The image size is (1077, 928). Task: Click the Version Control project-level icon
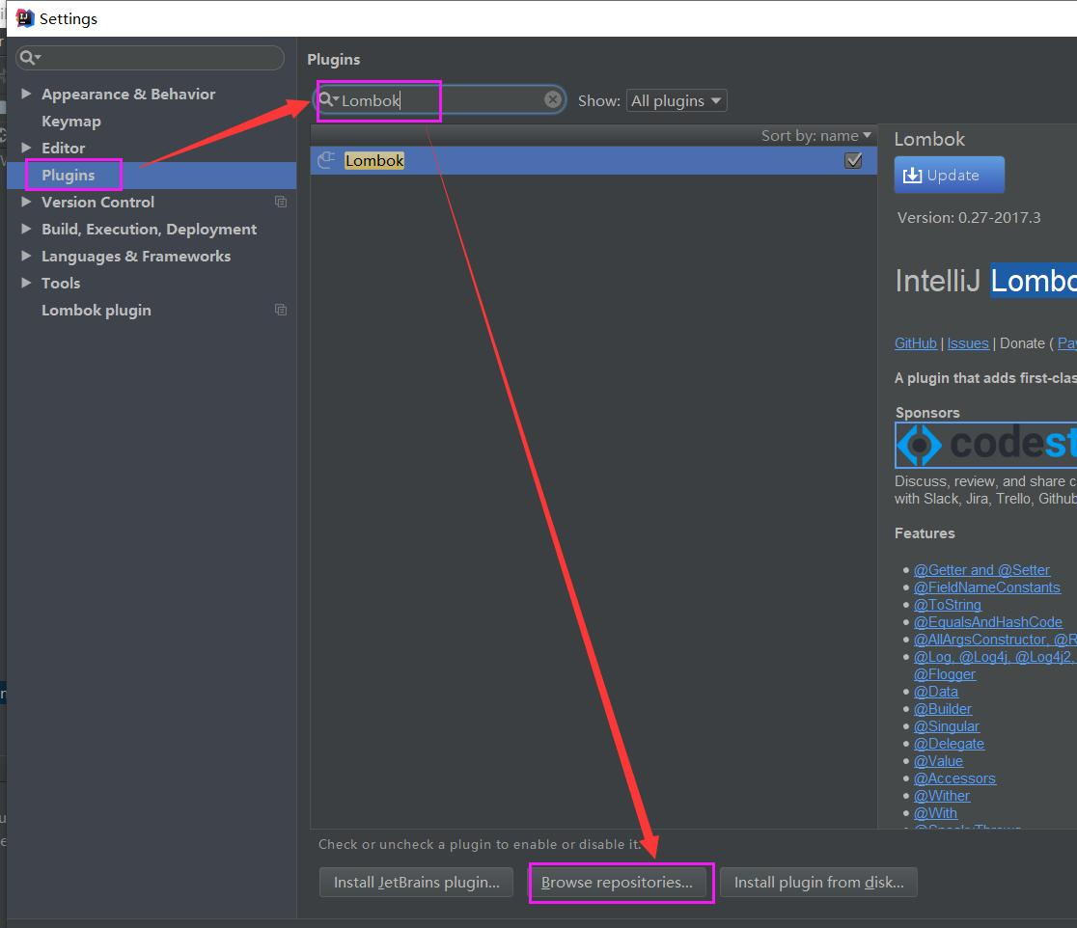click(x=281, y=202)
